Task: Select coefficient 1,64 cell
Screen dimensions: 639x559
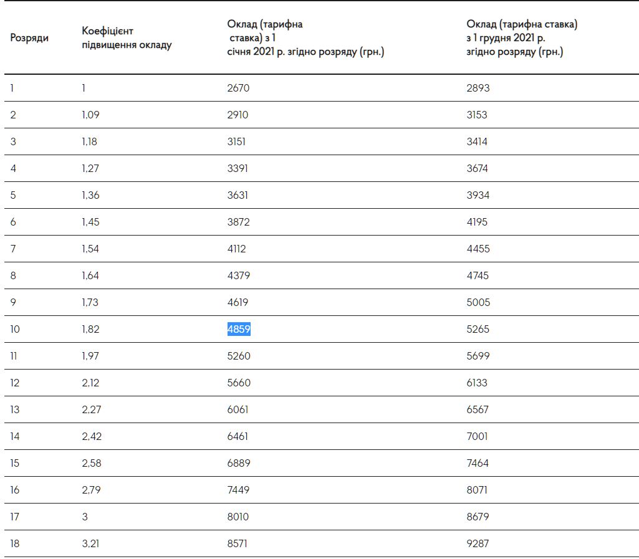Action: [x=90, y=275]
